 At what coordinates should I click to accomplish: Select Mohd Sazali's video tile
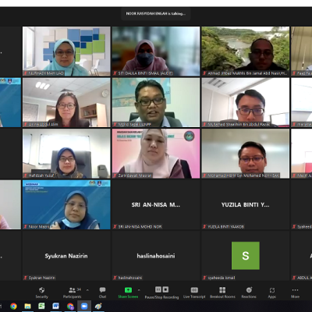point(156,102)
